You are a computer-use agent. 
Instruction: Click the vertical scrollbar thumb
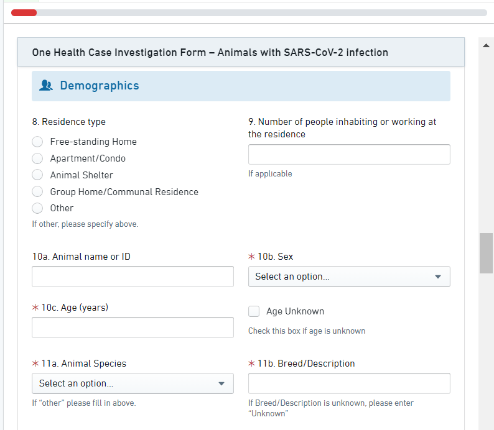coord(486,253)
